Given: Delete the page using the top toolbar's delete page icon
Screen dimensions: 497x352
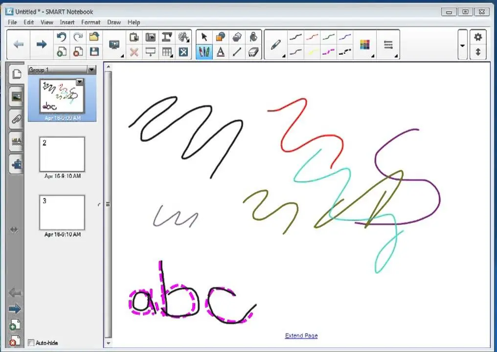Looking at the screenshot, I should 78,52.
